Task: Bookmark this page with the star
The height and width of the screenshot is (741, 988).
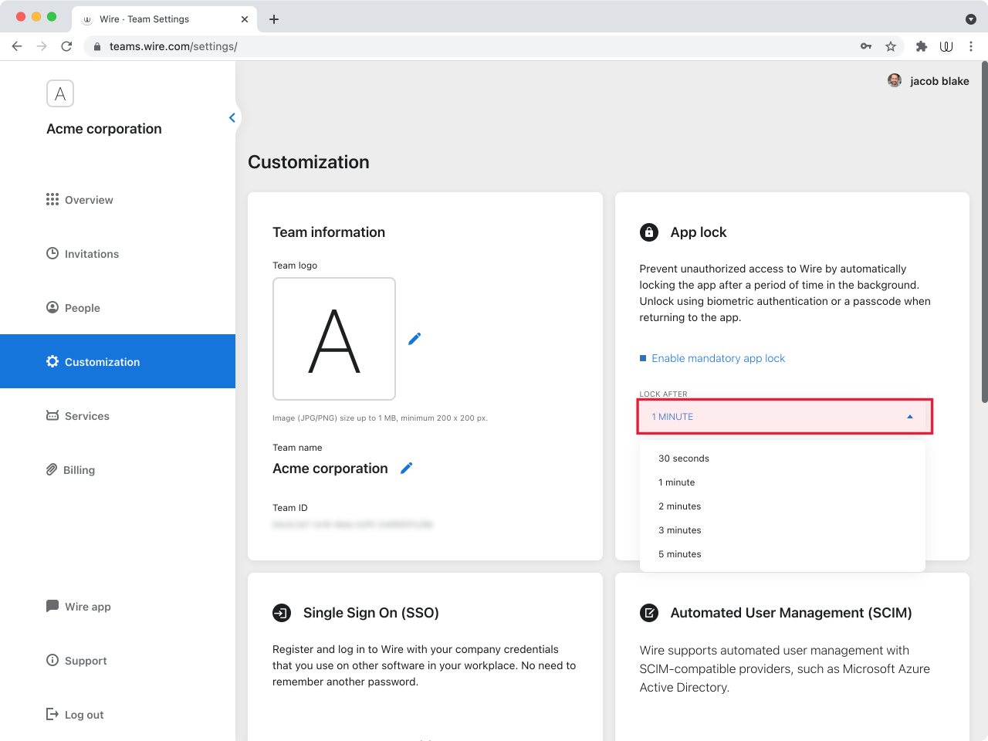Action: click(891, 46)
